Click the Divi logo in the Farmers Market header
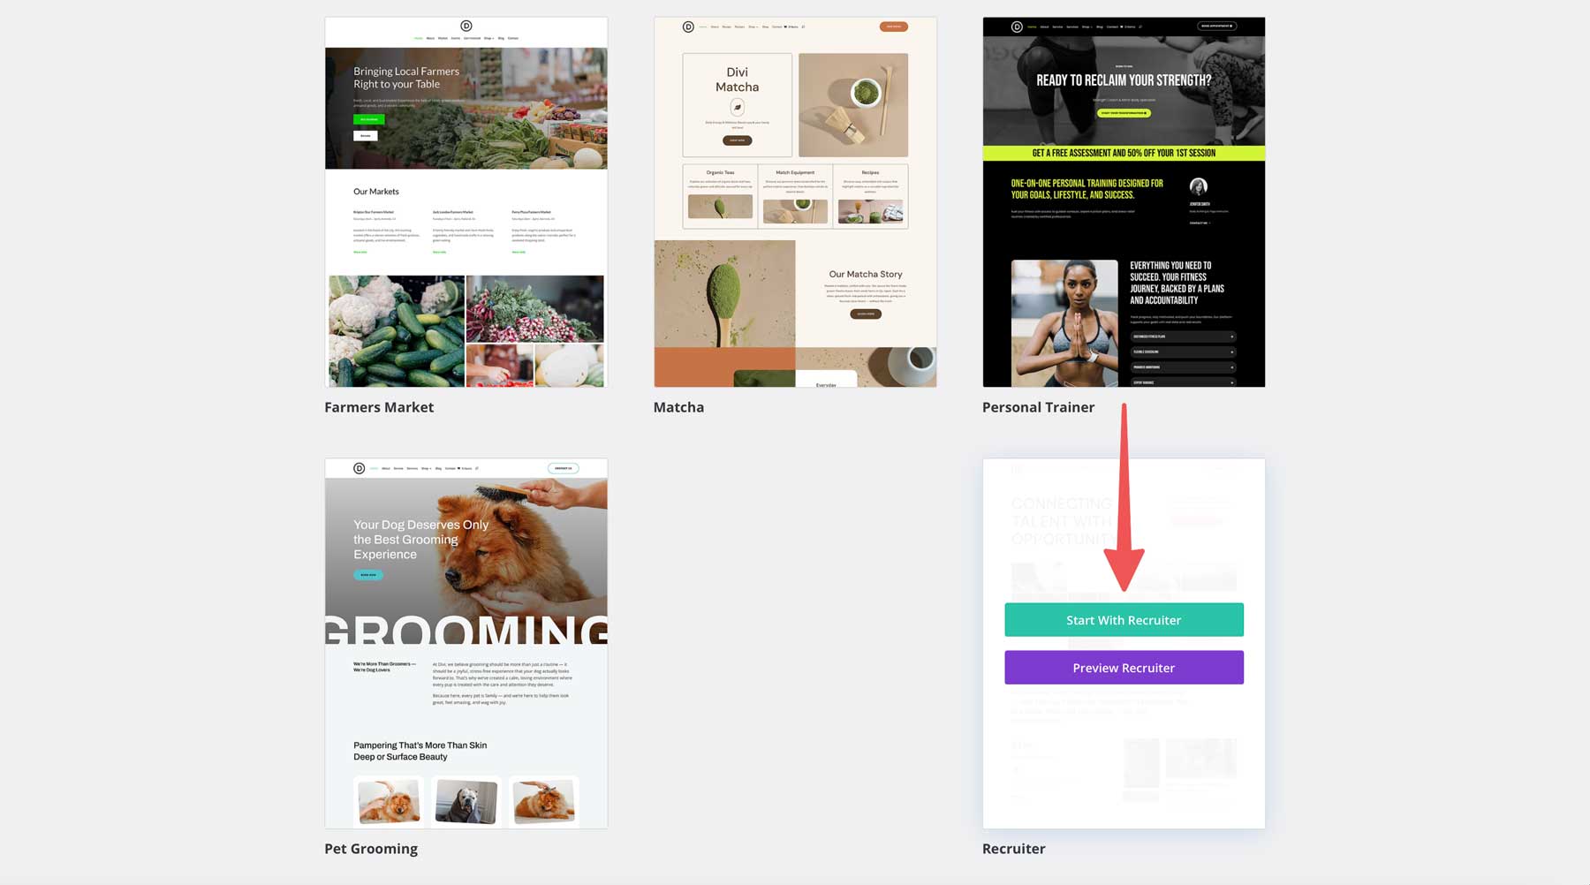 point(466,26)
